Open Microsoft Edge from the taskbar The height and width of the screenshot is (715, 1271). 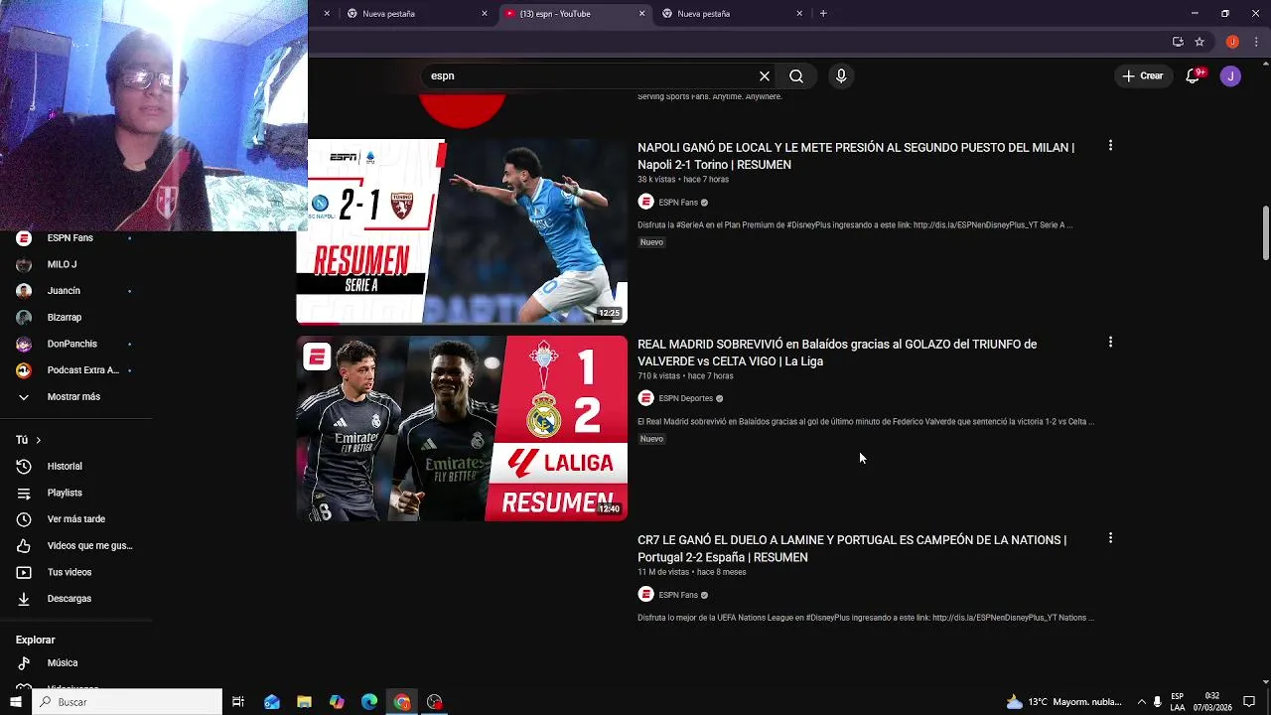coord(369,702)
